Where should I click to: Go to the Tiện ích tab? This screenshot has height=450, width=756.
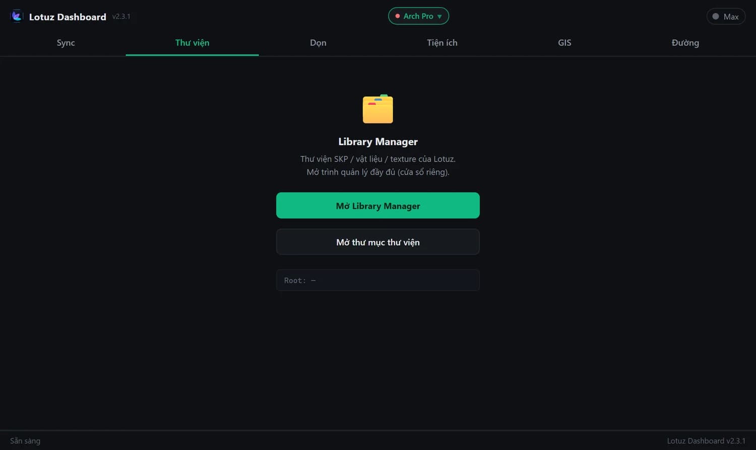442,43
